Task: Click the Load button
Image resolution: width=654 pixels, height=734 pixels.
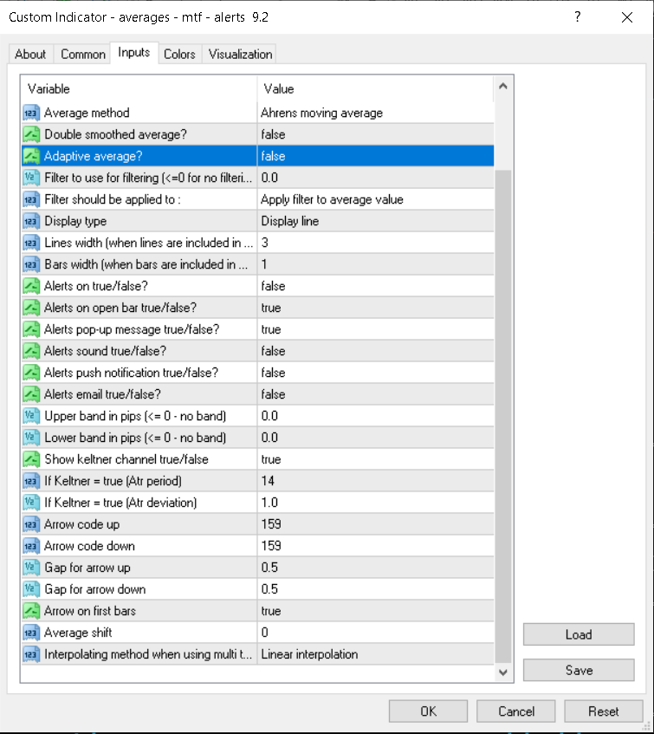Action: tap(579, 634)
